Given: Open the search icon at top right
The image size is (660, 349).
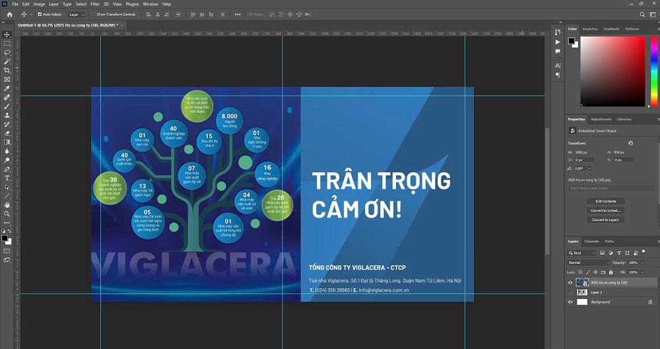Looking at the screenshot, I should [642, 15].
